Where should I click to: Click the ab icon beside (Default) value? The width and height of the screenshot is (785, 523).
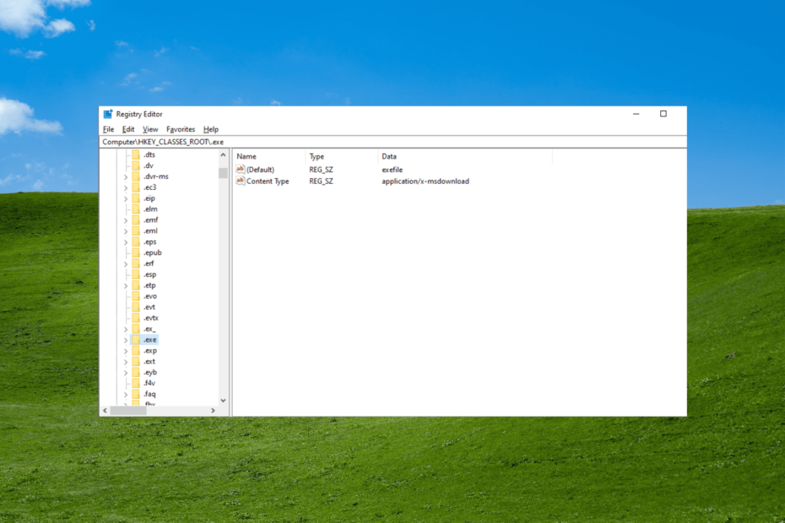click(x=239, y=169)
